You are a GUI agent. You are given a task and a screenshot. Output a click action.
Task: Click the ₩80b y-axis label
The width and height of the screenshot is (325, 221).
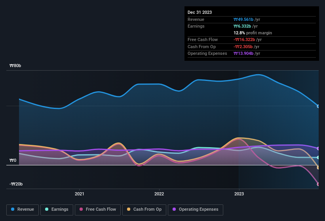[15, 66]
